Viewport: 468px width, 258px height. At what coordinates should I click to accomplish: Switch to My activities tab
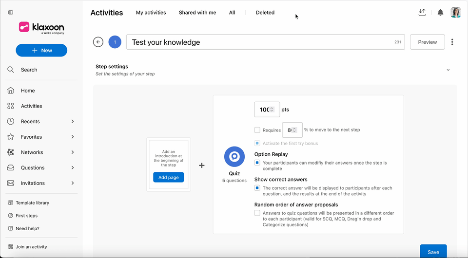151,13
